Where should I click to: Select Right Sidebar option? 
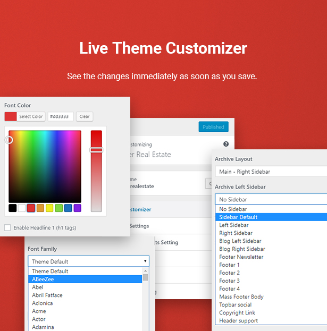tap(271, 233)
